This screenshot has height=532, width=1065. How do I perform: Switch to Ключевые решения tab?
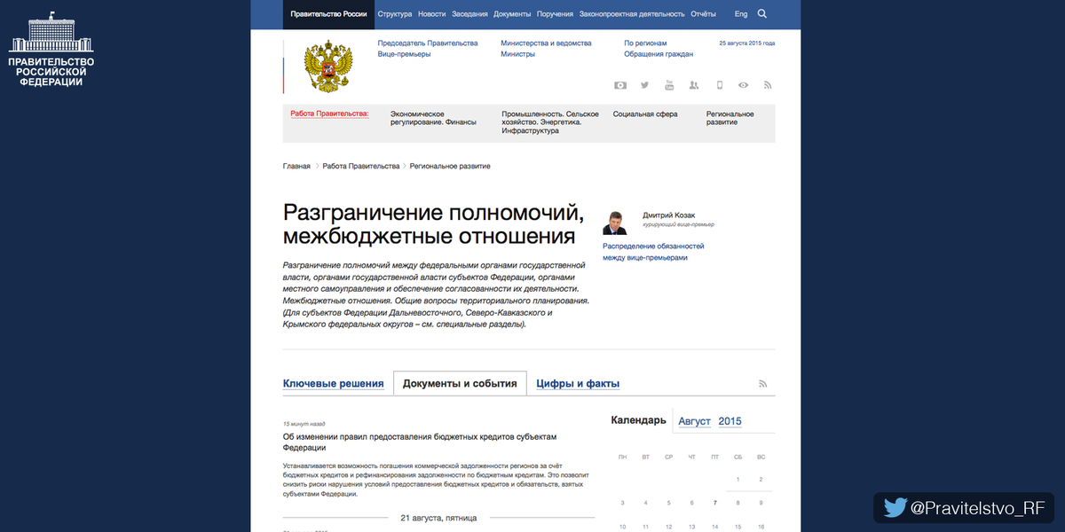[334, 384]
